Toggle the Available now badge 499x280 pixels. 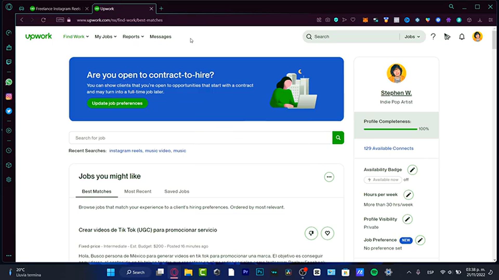383,180
